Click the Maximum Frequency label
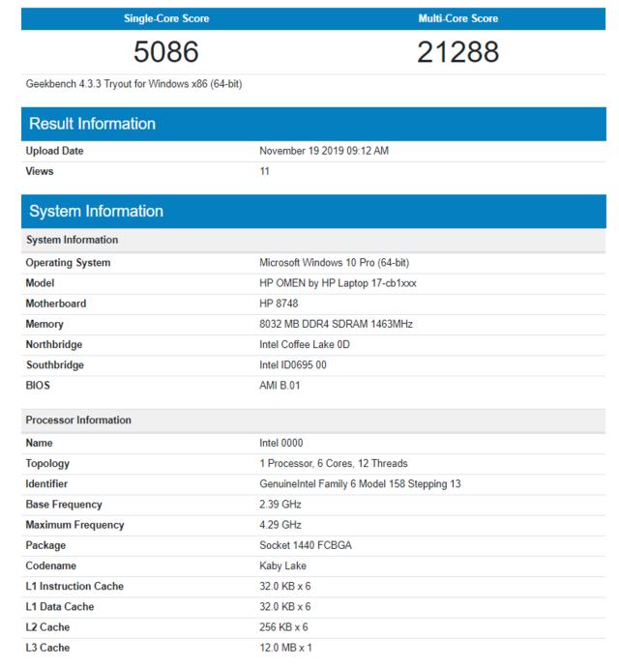The image size is (619, 667). [x=74, y=525]
